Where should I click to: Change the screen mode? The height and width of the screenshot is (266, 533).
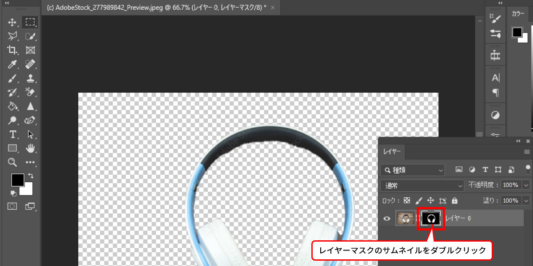pos(30,206)
